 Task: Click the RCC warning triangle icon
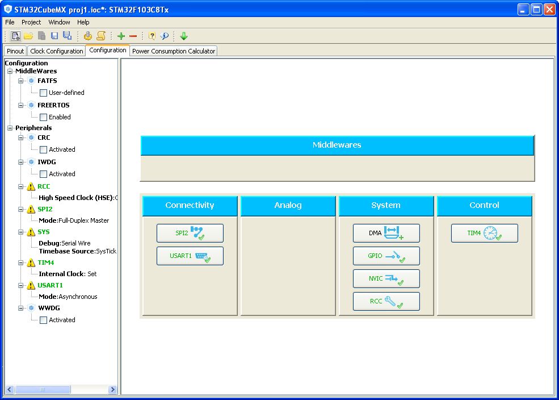[x=31, y=186]
